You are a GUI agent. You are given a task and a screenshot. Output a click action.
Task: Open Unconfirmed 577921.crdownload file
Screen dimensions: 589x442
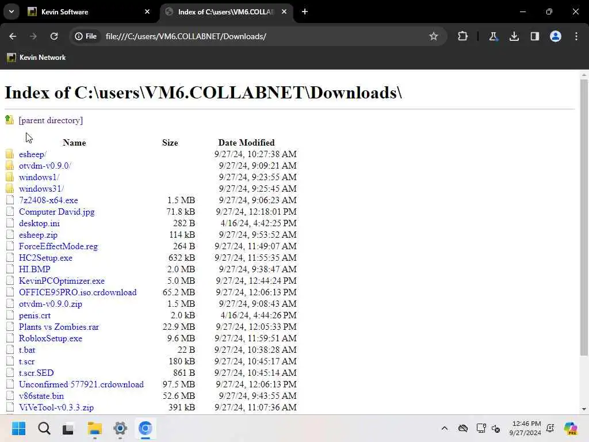81,384
